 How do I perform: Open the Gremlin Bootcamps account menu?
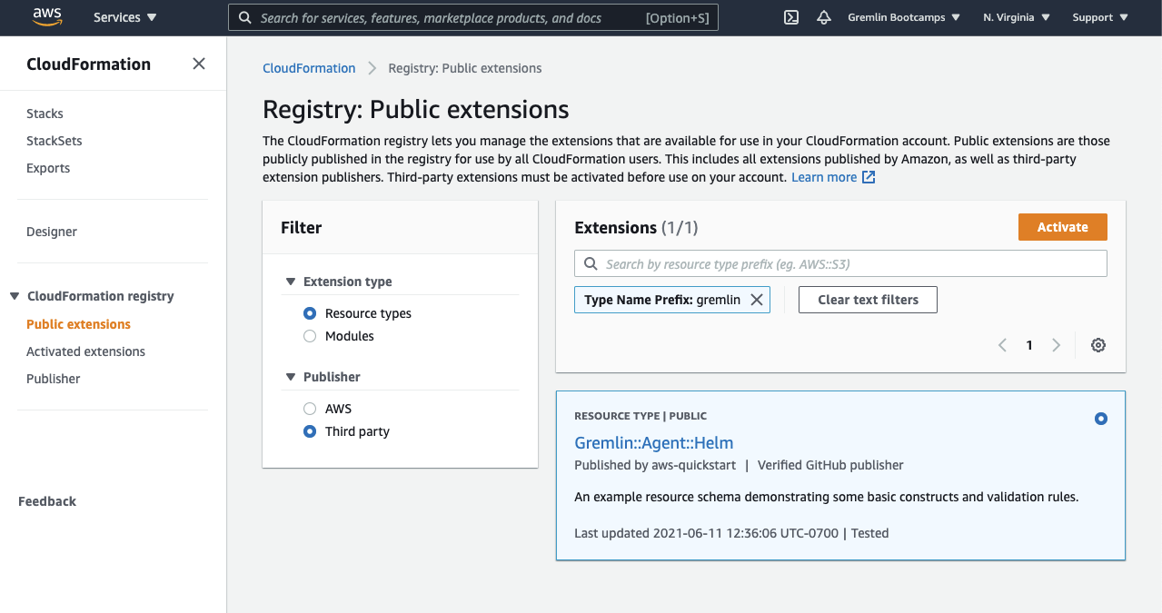904,17
